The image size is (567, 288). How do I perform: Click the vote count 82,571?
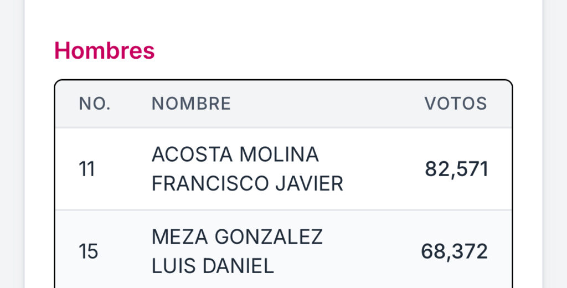tap(456, 169)
